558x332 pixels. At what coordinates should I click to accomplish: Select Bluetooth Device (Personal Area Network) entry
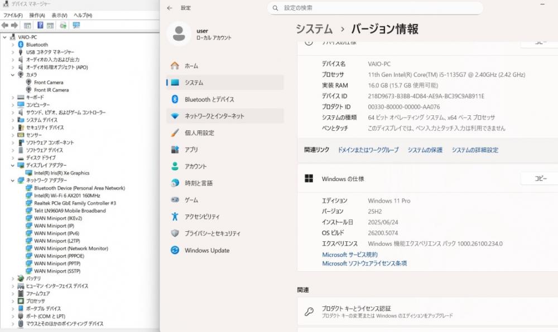79,188
